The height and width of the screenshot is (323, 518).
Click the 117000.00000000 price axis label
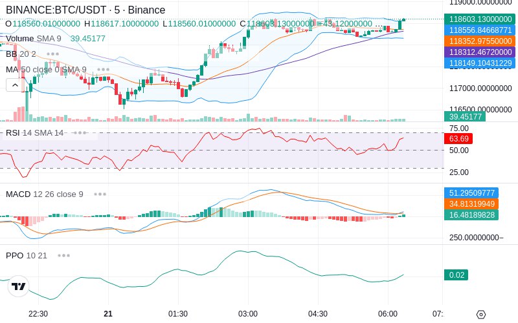(x=480, y=88)
